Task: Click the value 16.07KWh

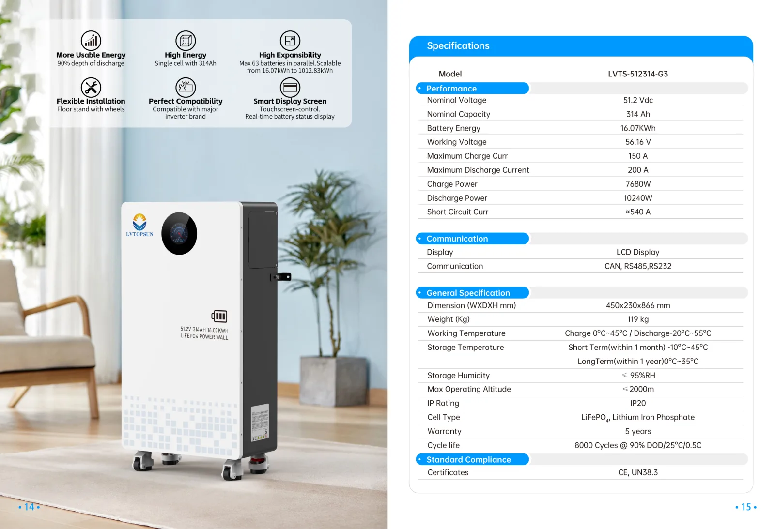Action: pyautogui.click(x=638, y=128)
